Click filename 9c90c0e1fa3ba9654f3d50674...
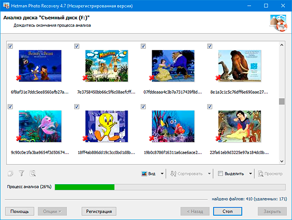The height and width of the screenshot is (220, 292). pyautogui.click(x=40, y=153)
